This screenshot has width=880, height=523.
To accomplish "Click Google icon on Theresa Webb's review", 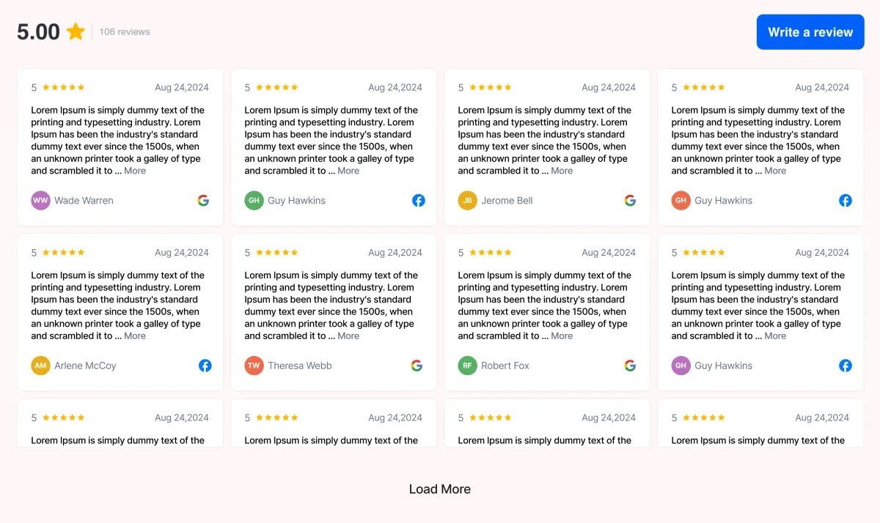I will click(x=417, y=366).
